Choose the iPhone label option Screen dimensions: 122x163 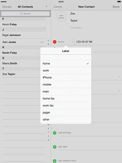(66, 77)
